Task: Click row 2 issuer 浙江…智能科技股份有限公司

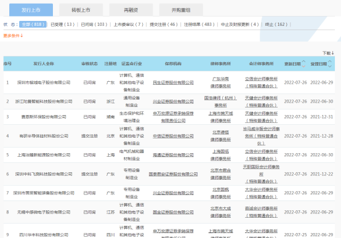Action: click(44, 101)
